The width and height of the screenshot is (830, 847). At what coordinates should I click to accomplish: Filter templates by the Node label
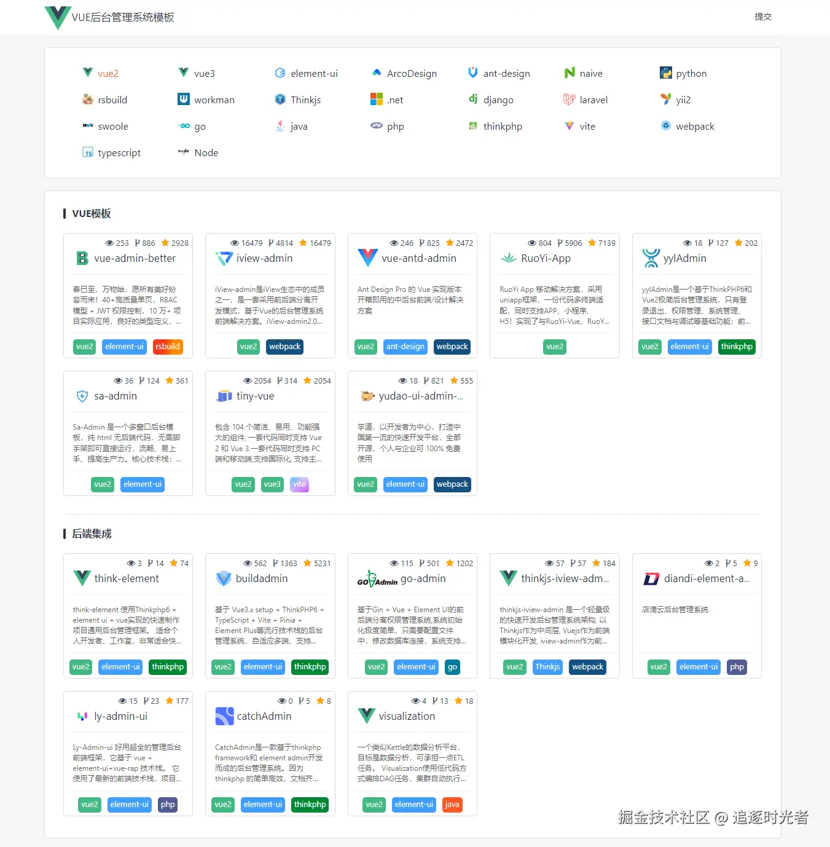(x=206, y=152)
